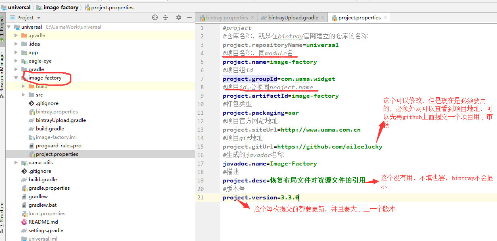The width and height of the screenshot is (497, 241).
Task: Click image-factory breadcrumb in navigation bar
Action: point(57,7)
